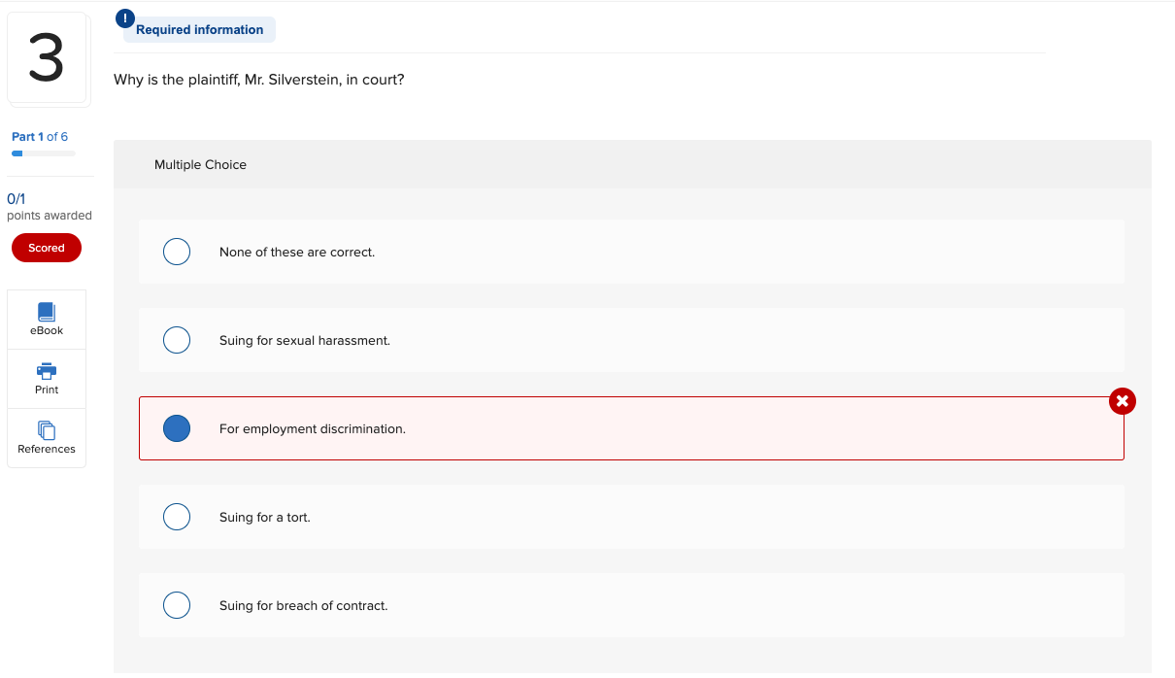Image resolution: width=1175 pixels, height=678 pixels.
Task: Click the 'Suing for breach of contract.' text
Action: pyautogui.click(x=304, y=606)
